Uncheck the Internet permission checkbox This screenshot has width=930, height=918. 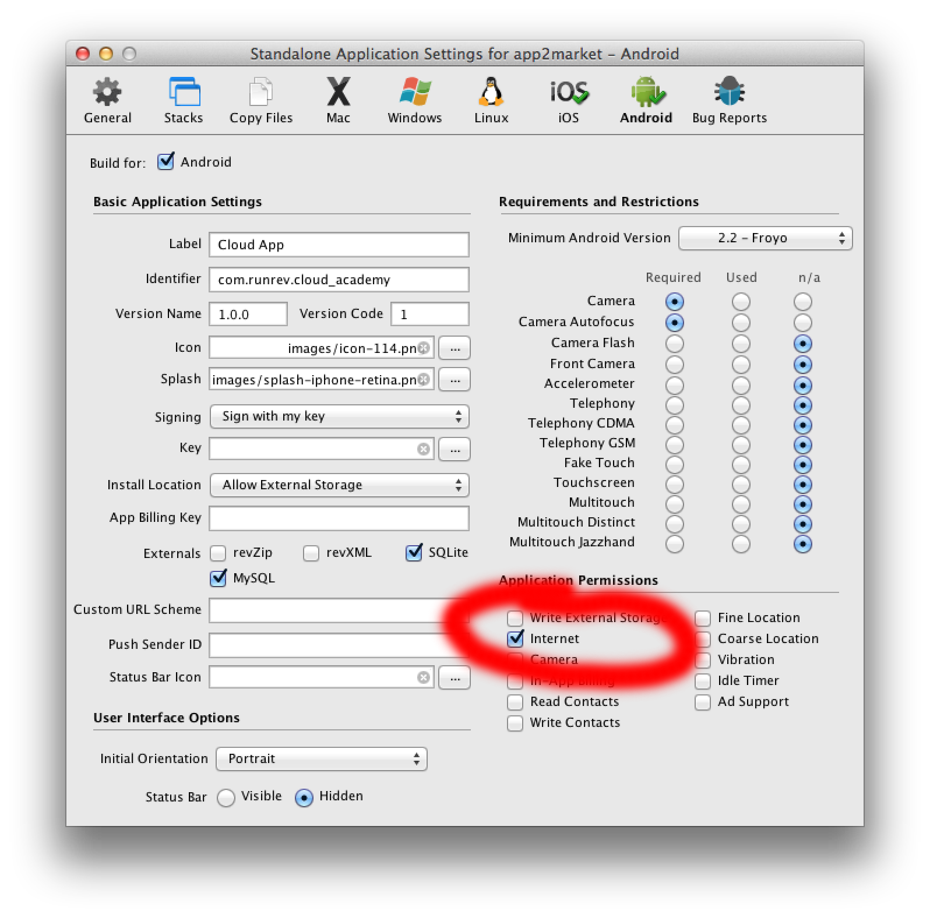515,638
